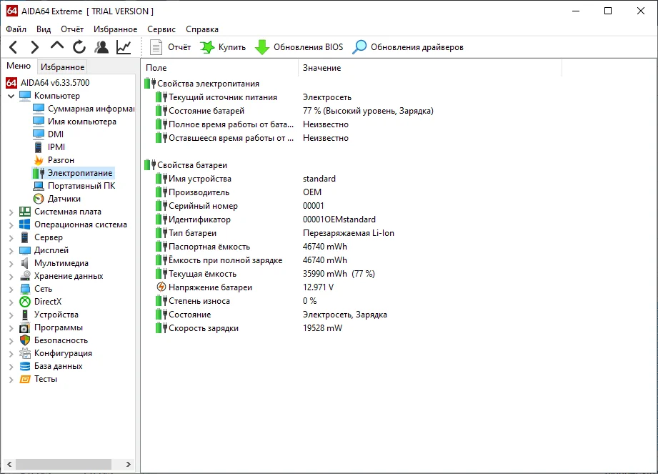Click the База данных database icon
This screenshot has width=658, height=474.
[25, 366]
